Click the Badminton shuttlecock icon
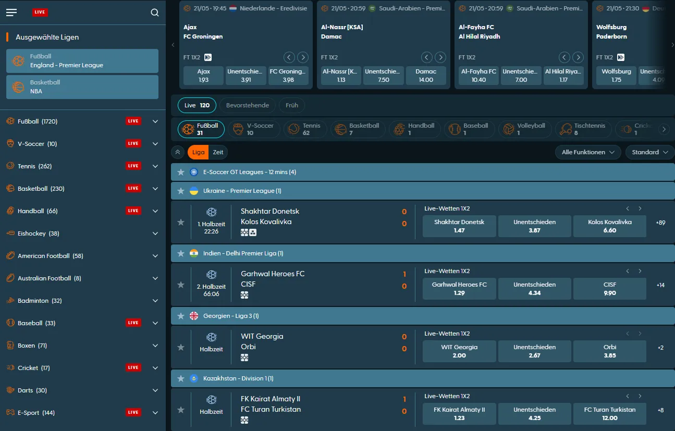Screen dimensions: 675x431 pos(10,301)
